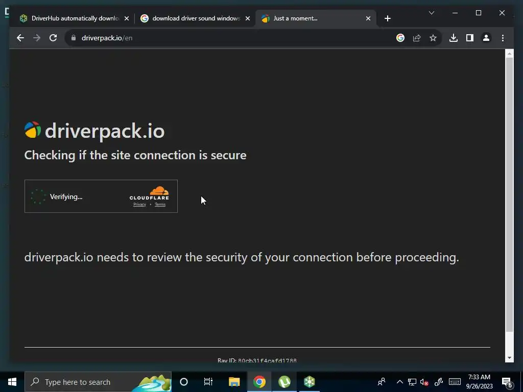This screenshot has width=523, height=392.
Task: Open Chrome's three-dot menu
Action: tap(503, 38)
